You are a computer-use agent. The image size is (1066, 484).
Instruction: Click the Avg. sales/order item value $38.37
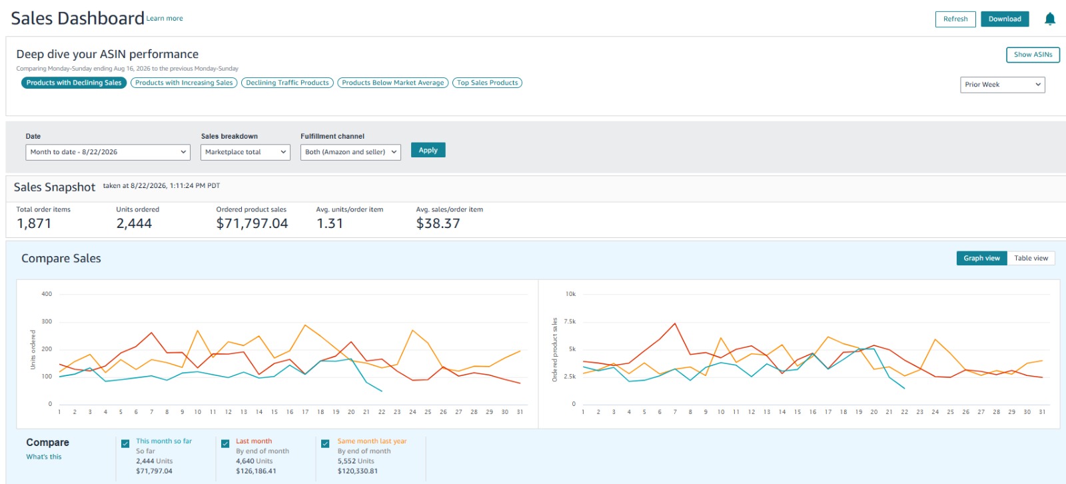(x=438, y=223)
